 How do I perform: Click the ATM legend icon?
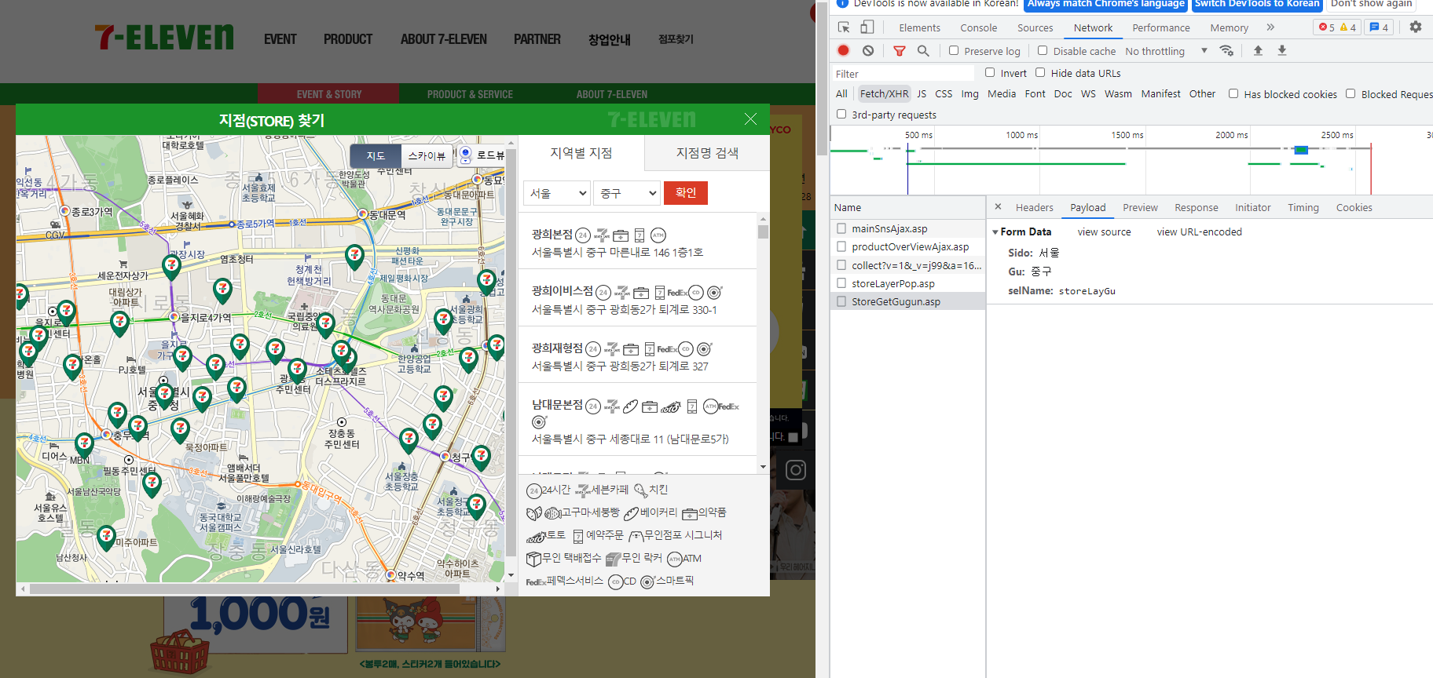(x=674, y=559)
